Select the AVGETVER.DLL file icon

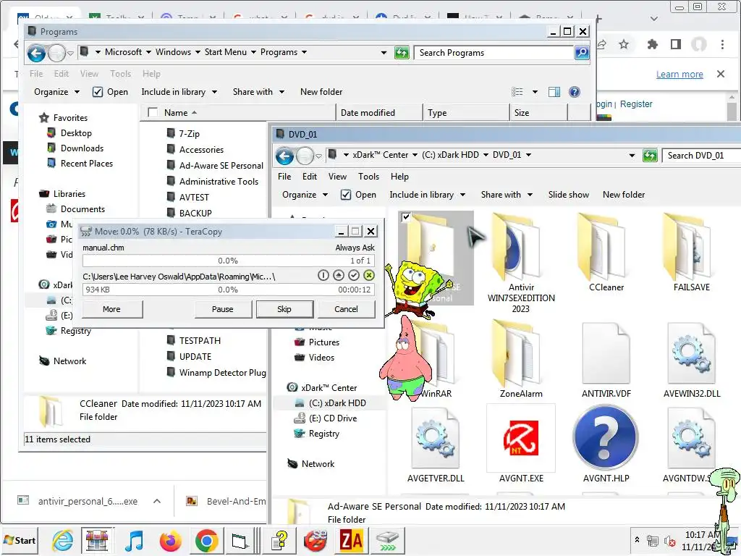435,438
